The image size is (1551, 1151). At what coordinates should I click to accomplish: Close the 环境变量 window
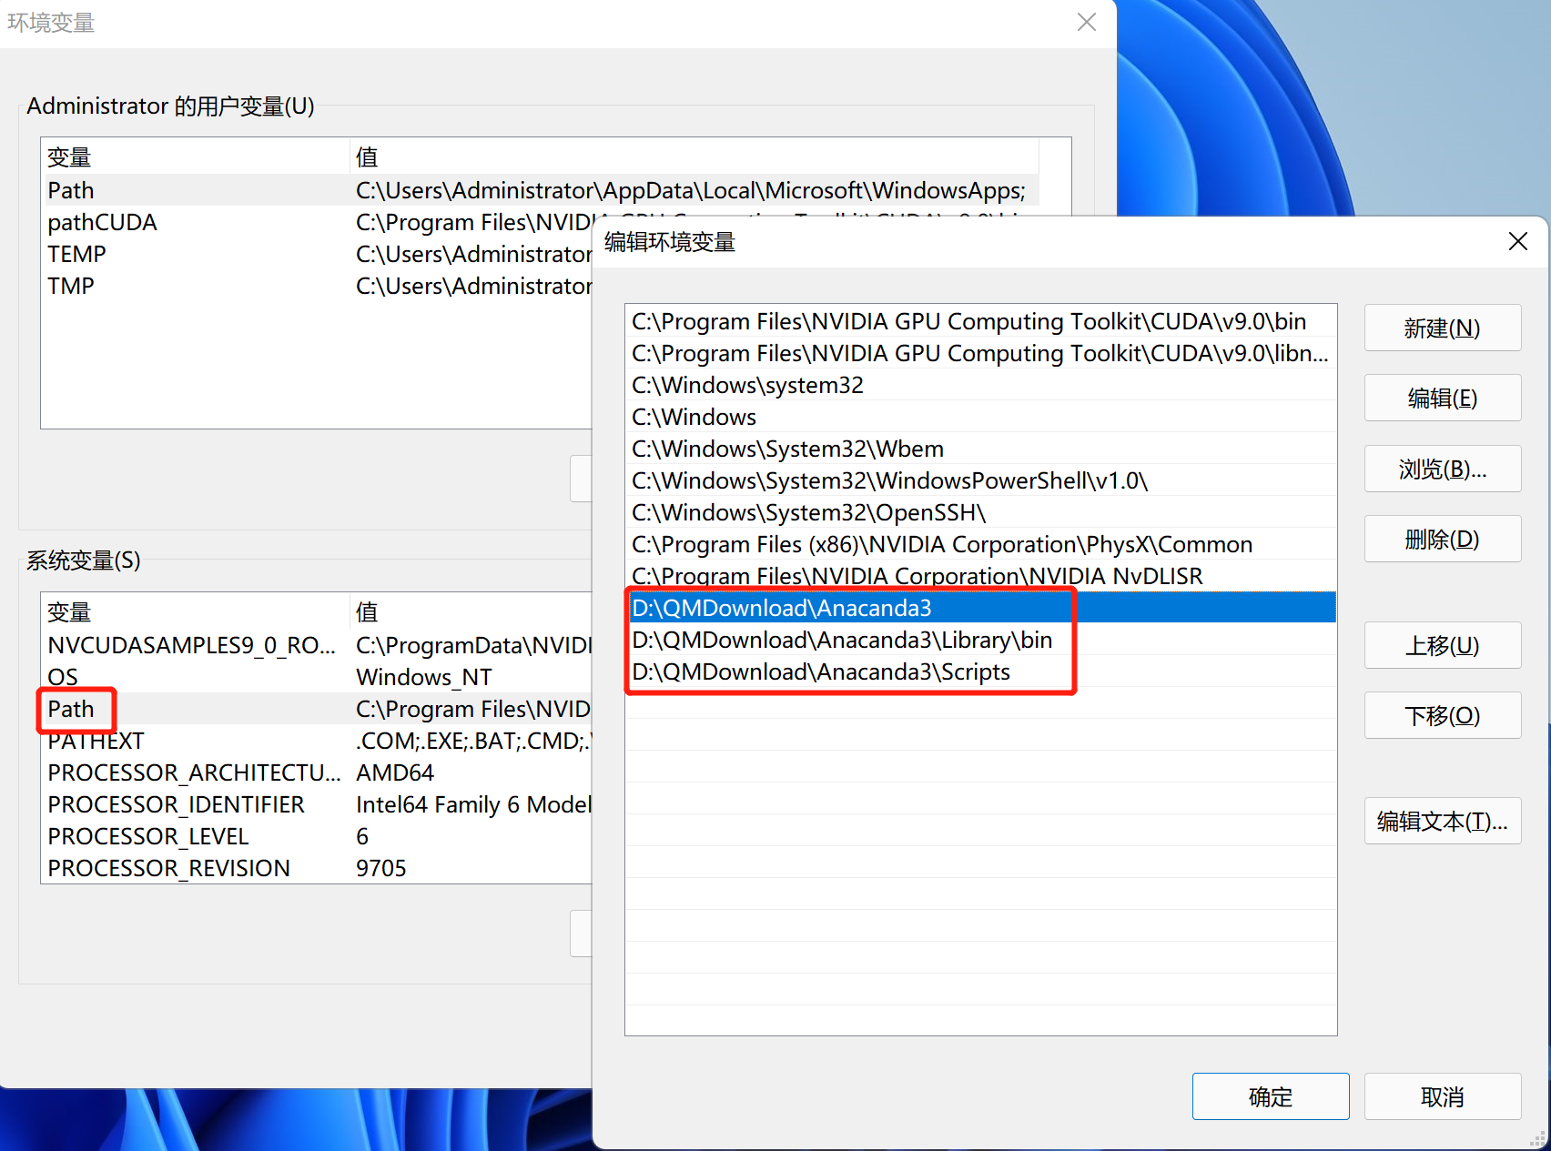[1086, 22]
